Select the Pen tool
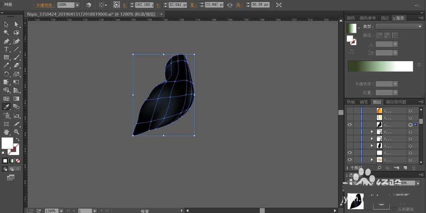The image size is (426, 213). point(6,41)
